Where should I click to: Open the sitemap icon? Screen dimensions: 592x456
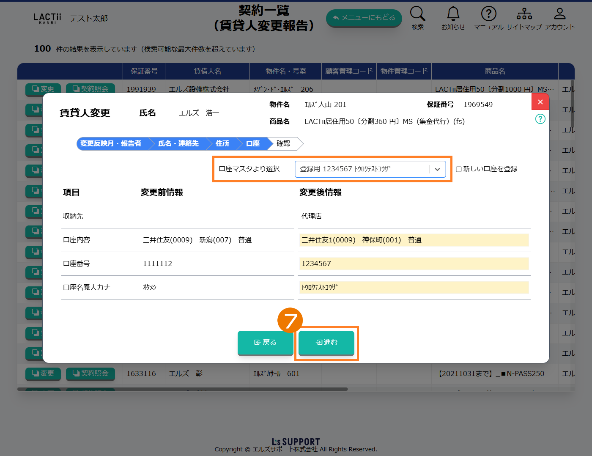pos(524,14)
